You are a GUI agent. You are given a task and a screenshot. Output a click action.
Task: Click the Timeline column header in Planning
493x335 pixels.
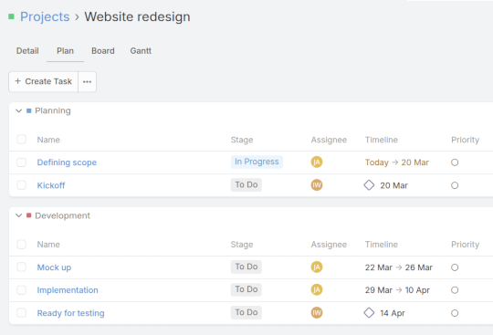click(x=382, y=140)
